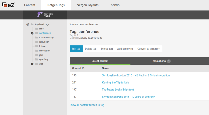
Task: Select the innovation tag
Action: 45,51
